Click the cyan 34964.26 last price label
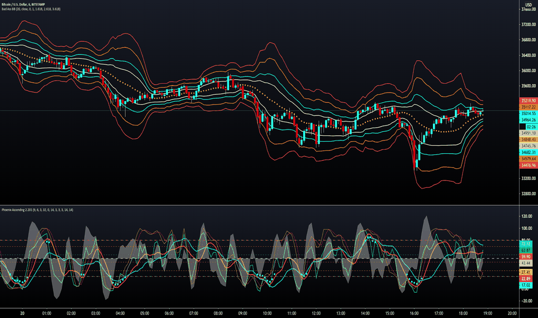This screenshot has height=318, width=538. pos(528,120)
